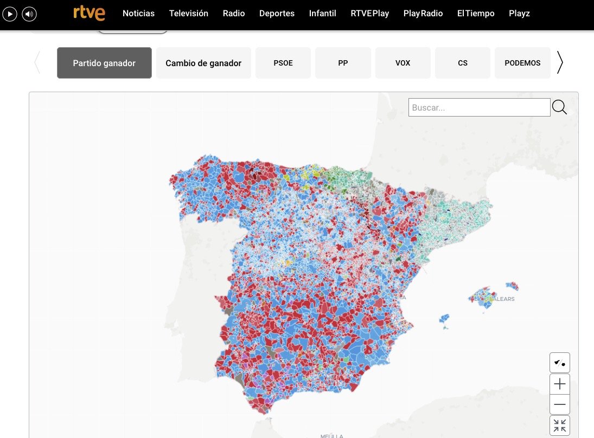The height and width of the screenshot is (438, 594).
Task: Toggle the PODEMOS results view
Action: click(522, 63)
